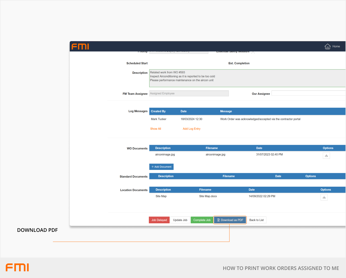Click the Home house icon
Screen dimensions: 346x278
click(x=327, y=46)
